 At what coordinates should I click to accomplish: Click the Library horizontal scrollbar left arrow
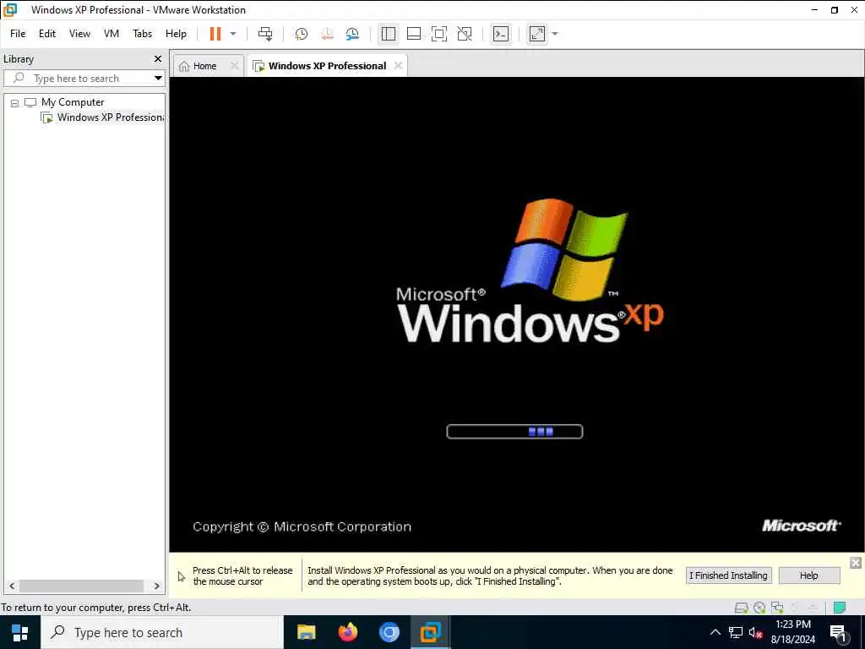[x=12, y=586]
